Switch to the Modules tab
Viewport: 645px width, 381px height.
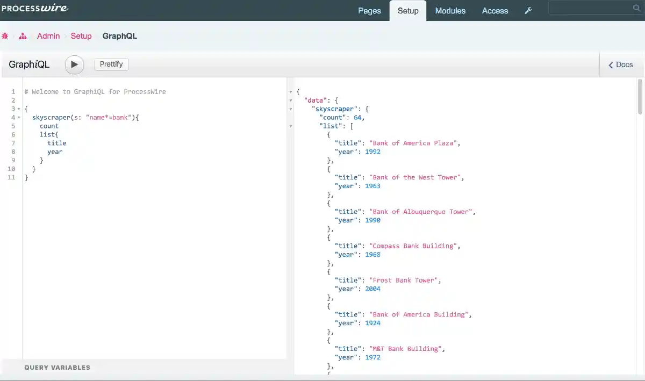pos(450,11)
